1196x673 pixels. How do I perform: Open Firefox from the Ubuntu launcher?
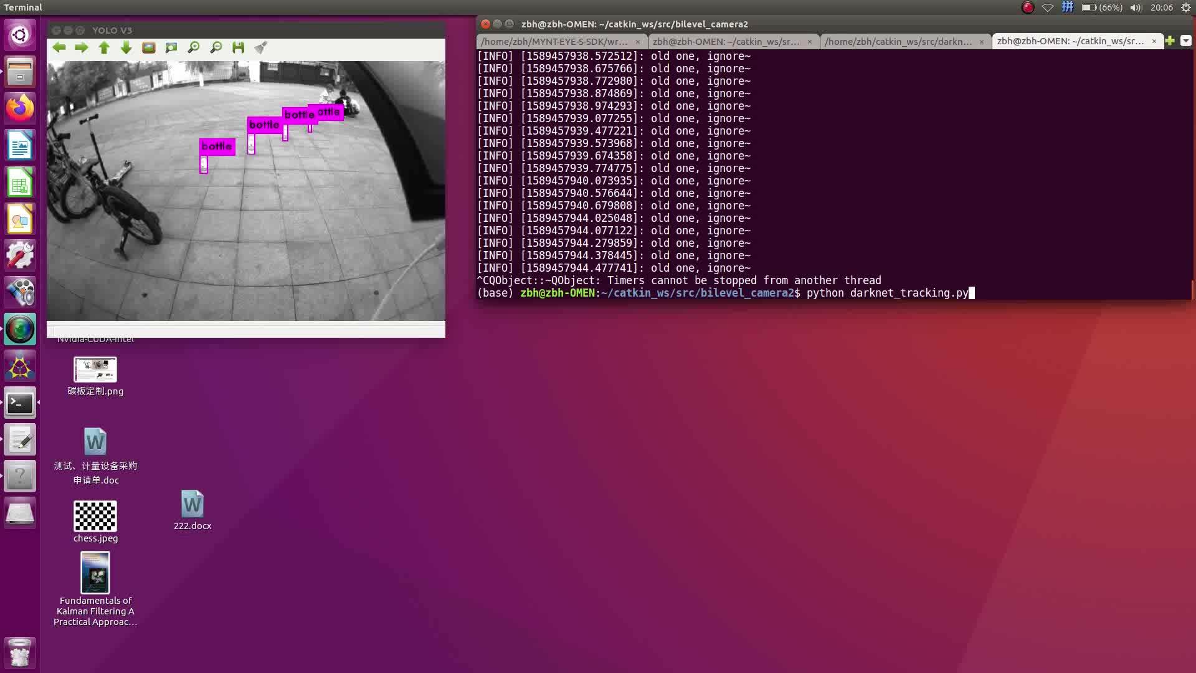coord(20,108)
